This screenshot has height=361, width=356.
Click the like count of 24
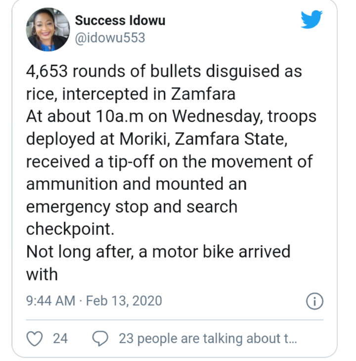tap(60, 339)
